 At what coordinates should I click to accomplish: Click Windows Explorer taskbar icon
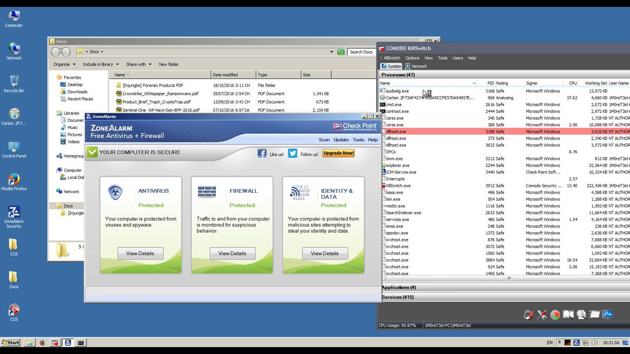tap(29, 343)
